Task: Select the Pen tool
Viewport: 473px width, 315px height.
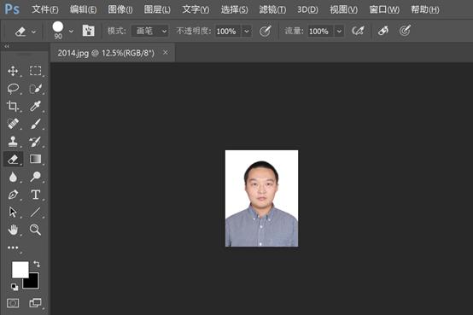Action: click(x=13, y=195)
